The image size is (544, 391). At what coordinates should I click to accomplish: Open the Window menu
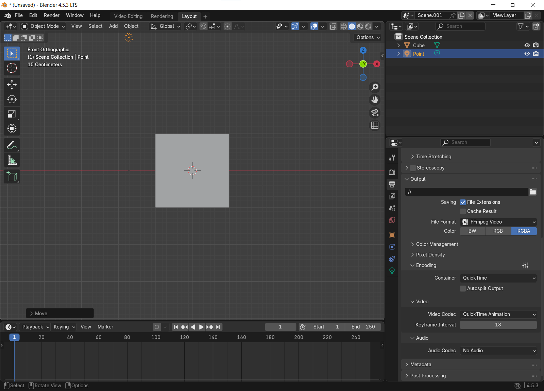click(x=75, y=15)
